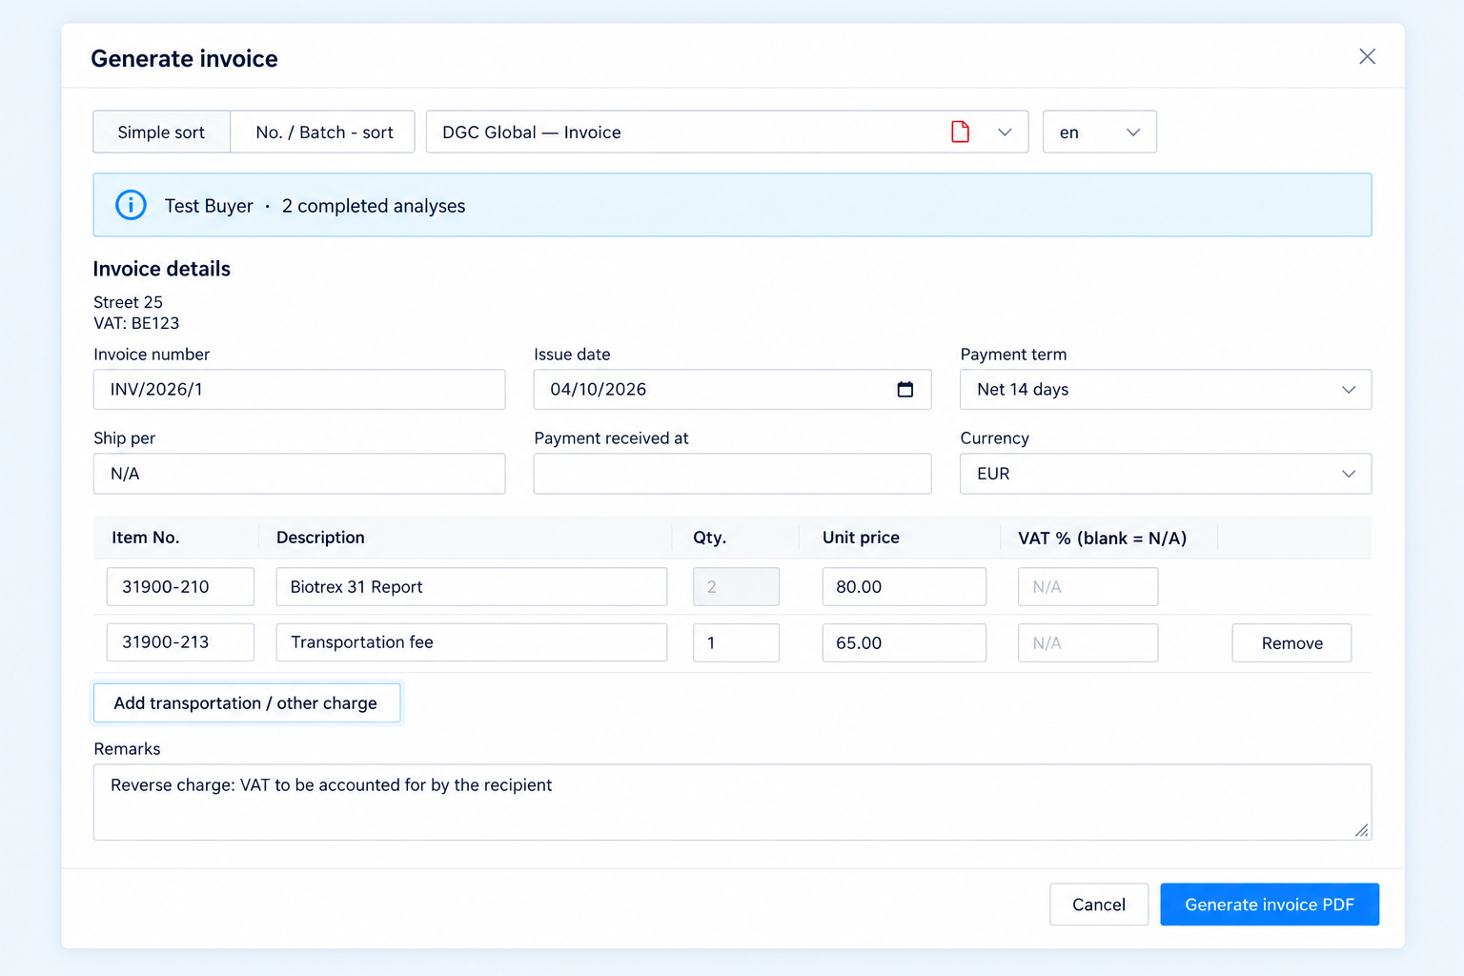Select the Simple sort option
Image resolution: width=1464 pixels, height=976 pixels.
tap(161, 132)
